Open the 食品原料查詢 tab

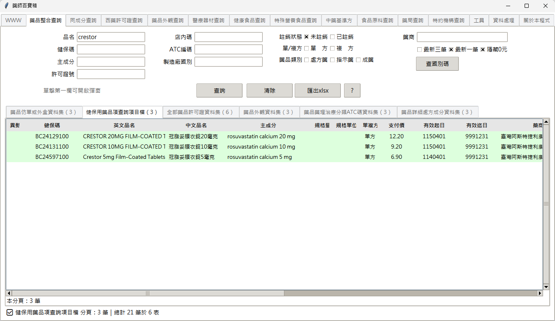click(377, 20)
